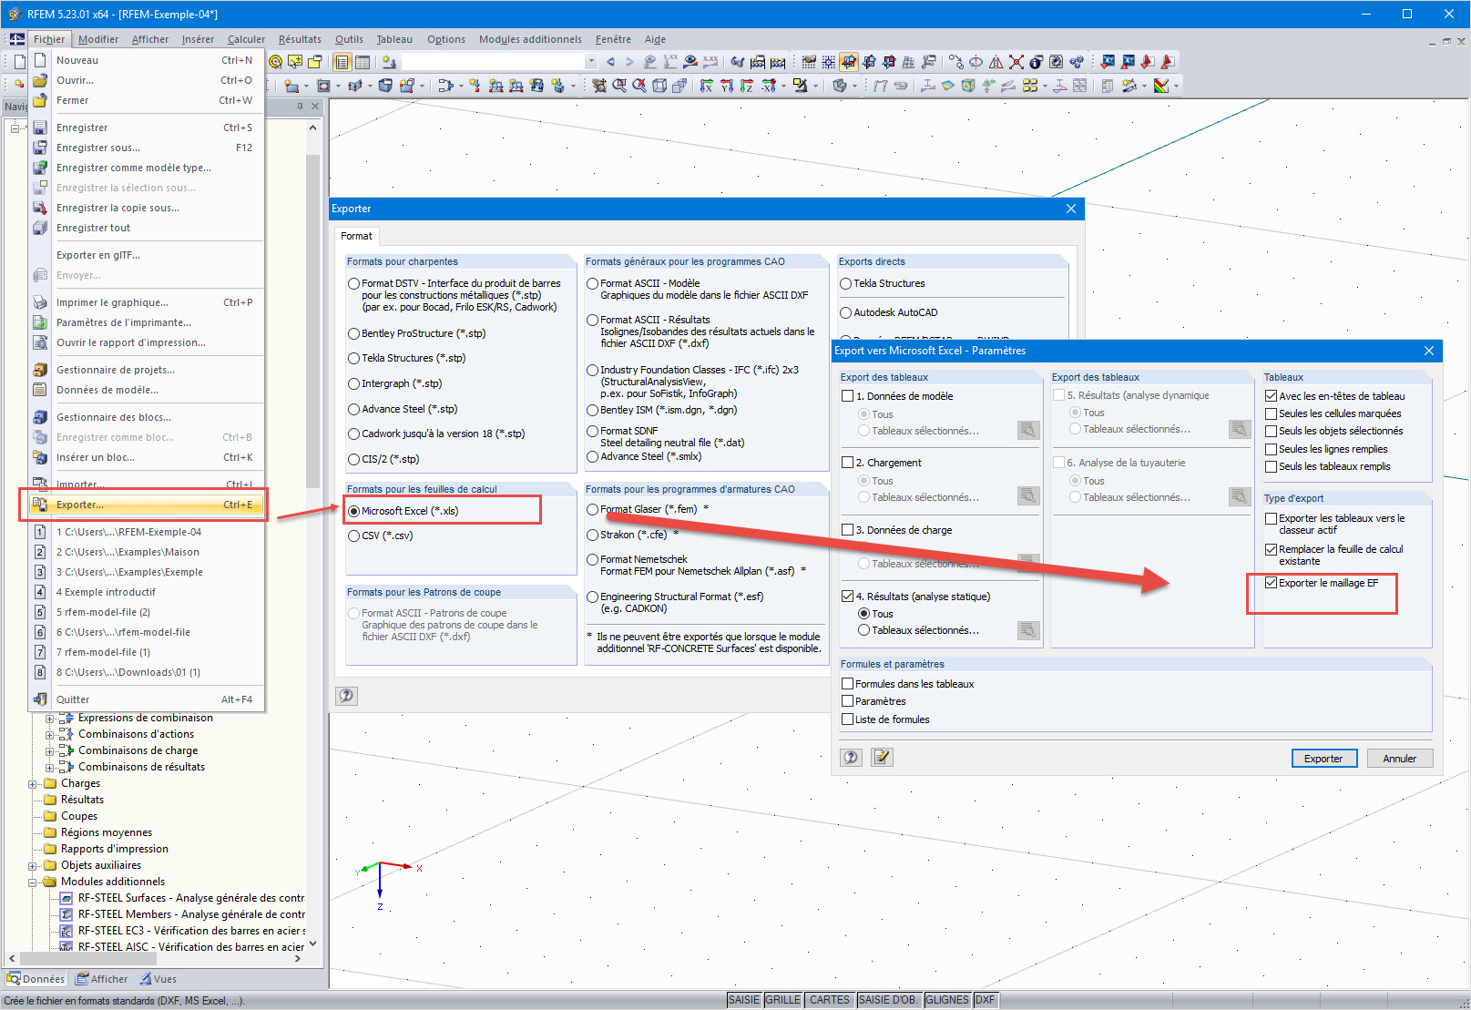Click the mirror/symmetry icon in the top toolbar
Image resolution: width=1471 pixels, height=1010 pixels.
996,62
